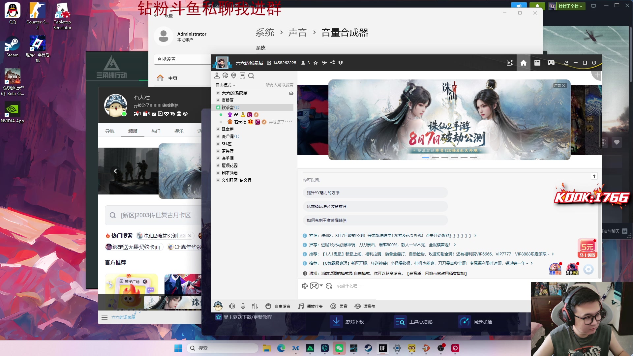This screenshot has height=356, width=633.
Task: Click the report shield icon in channel header
Action: point(341,63)
